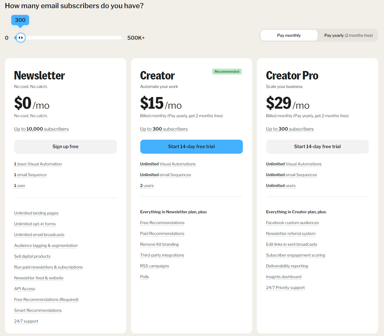The height and width of the screenshot is (336, 384).
Task: Open the API Access feature link
Action: [25, 289]
